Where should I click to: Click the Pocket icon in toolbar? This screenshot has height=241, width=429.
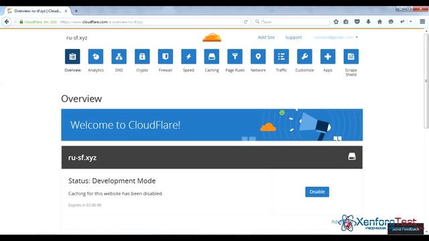click(x=357, y=21)
